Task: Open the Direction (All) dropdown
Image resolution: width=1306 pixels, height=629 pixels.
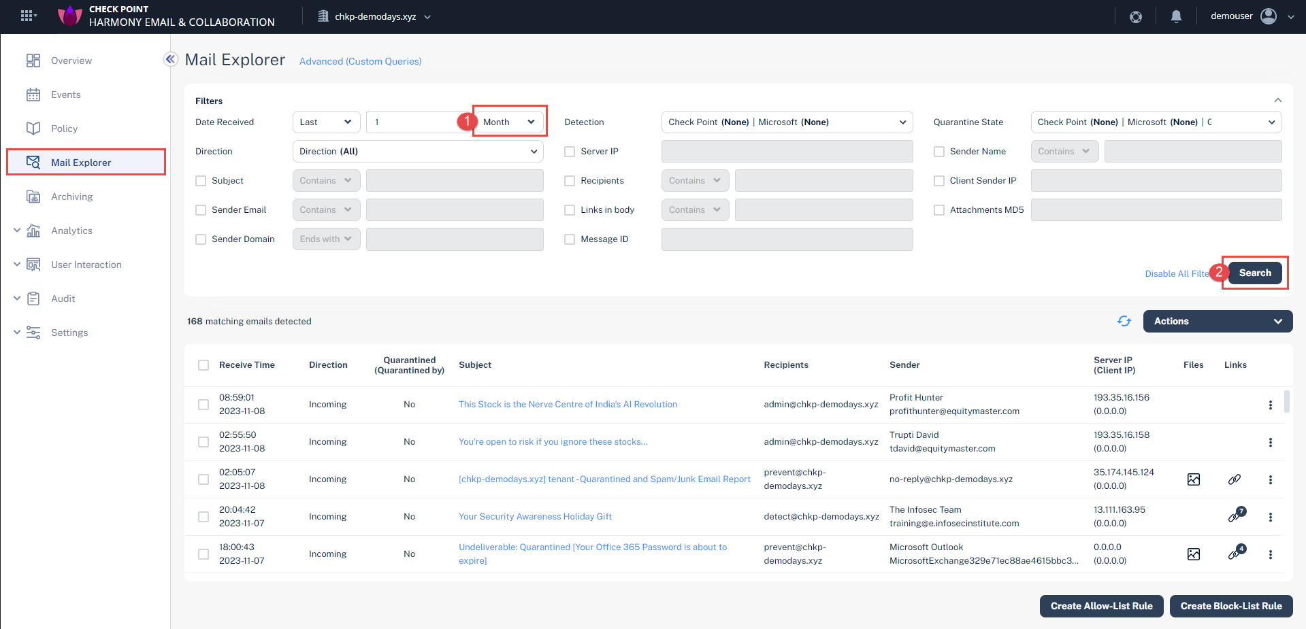Action: coord(418,151)
